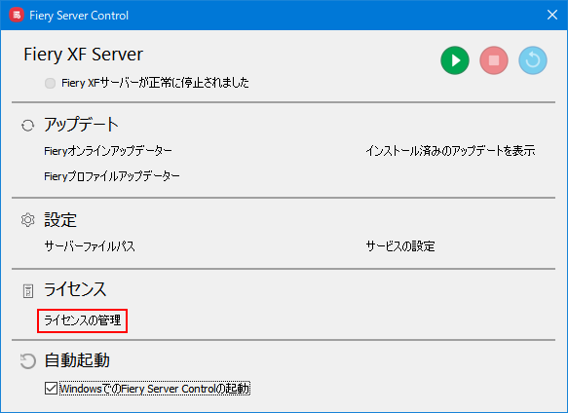Click the 自動起動 section heading
Viewport: 568px width, 413px height.
[x=77, y=360]
